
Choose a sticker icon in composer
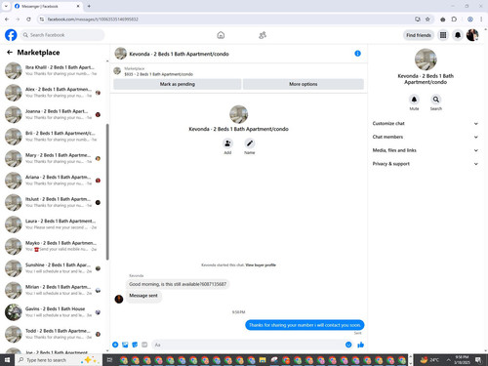(x=135, y=345)
